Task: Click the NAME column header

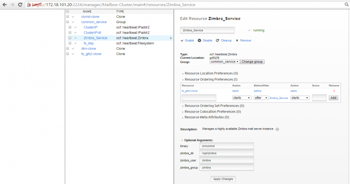Action: pos(87,11)
